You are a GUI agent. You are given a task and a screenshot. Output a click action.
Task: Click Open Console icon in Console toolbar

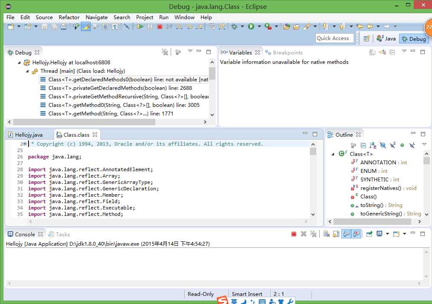(396, 234)
